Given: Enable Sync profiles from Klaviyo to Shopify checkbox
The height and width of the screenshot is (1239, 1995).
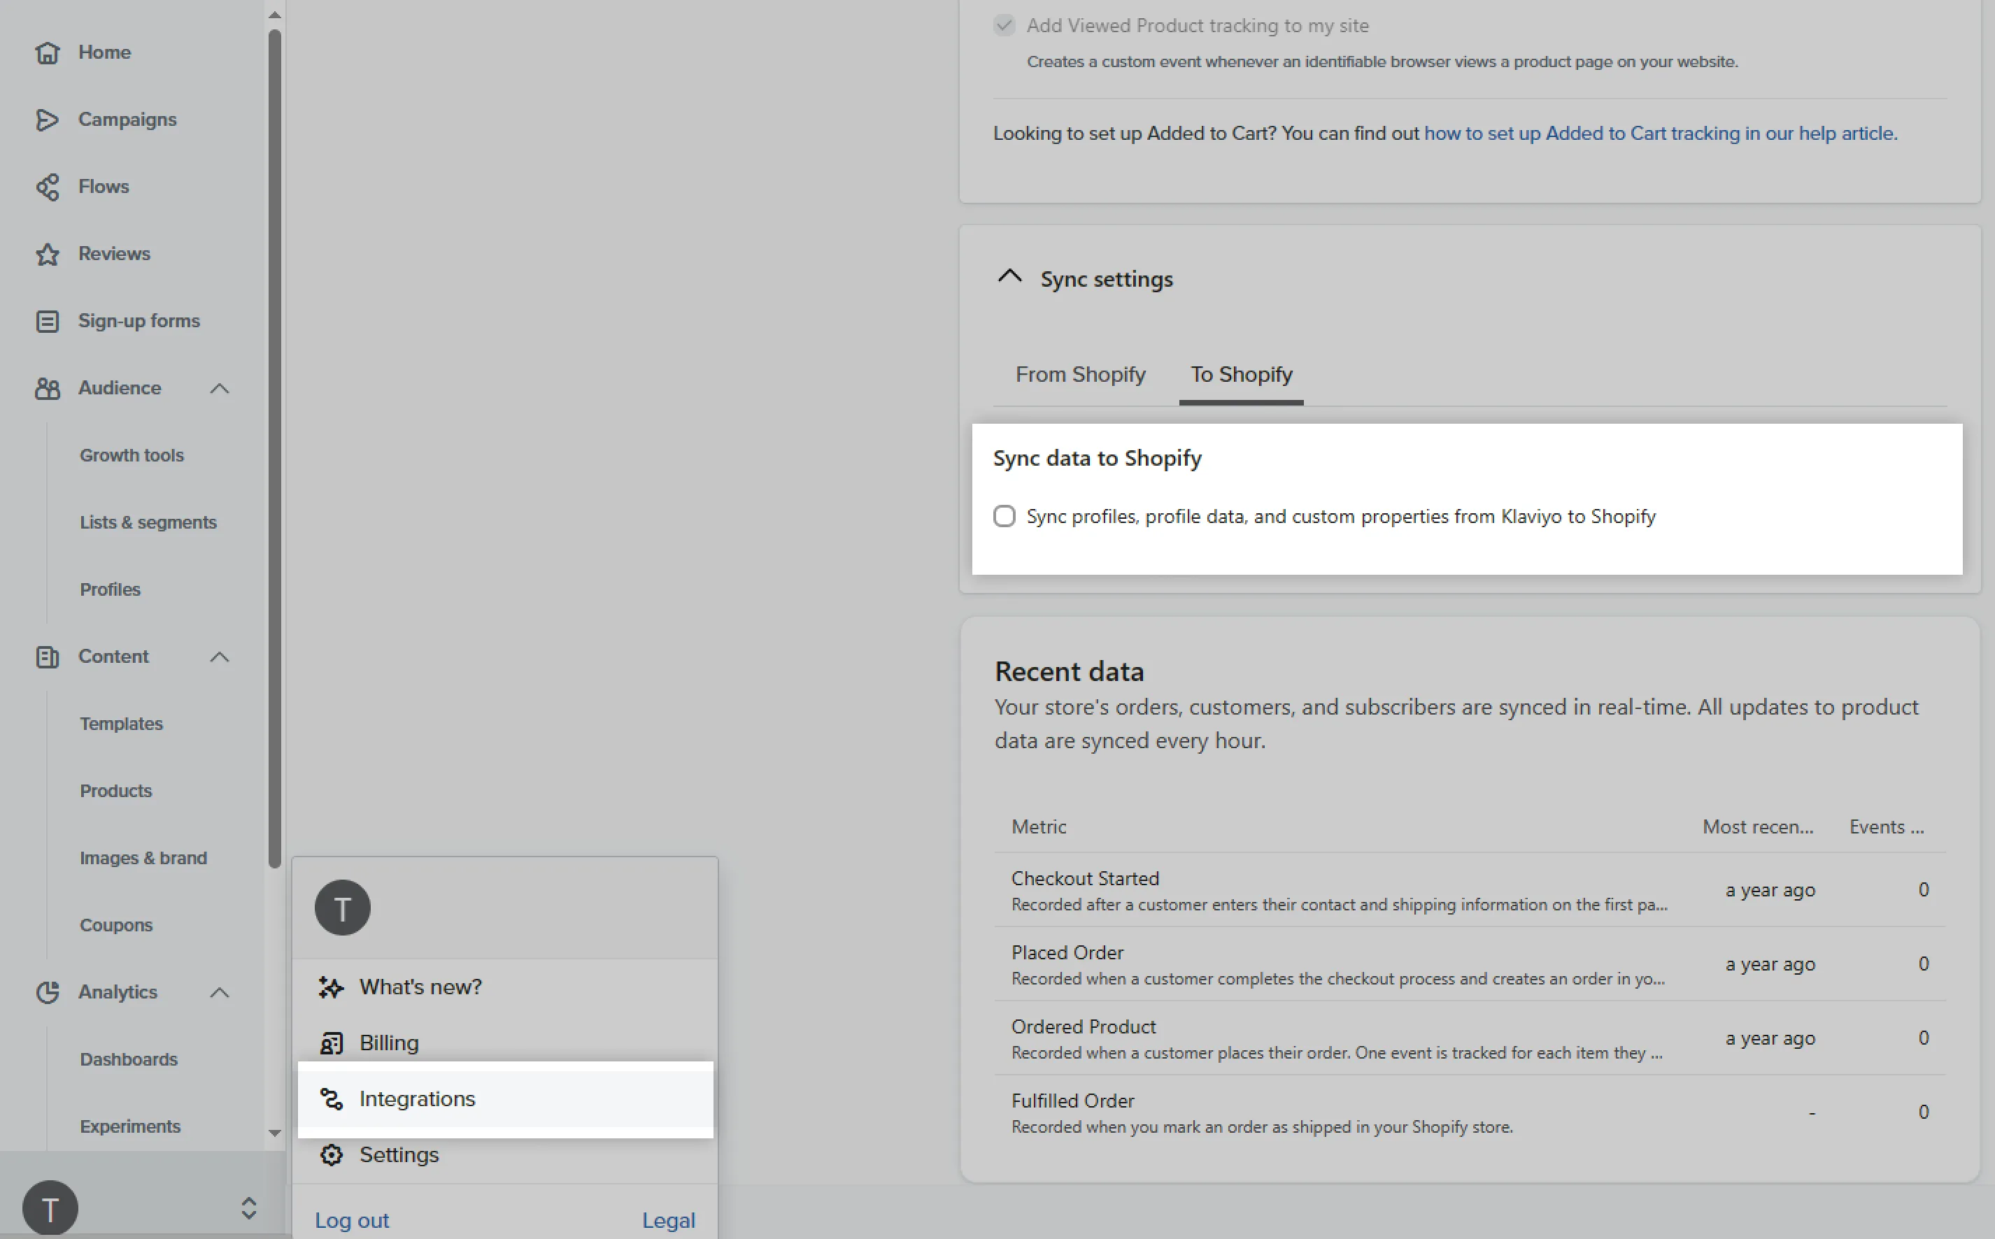Looking at the screenshot, I should [1004, 516].
